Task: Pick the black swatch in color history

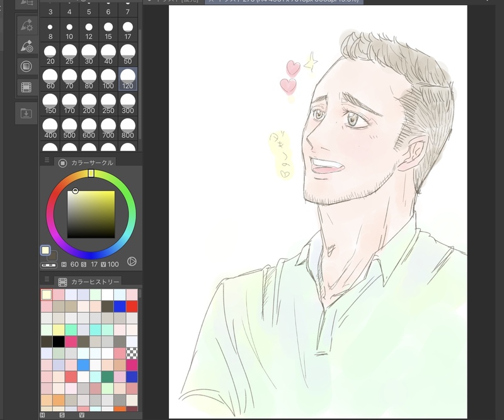Action: tap(59, 341)
